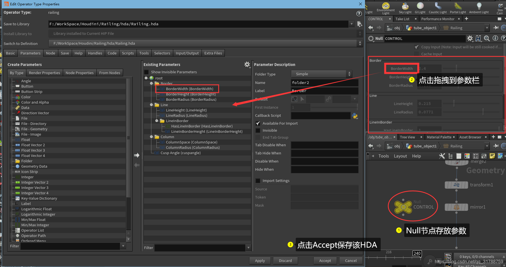Enable Import Settings
The height and width of the screenshot is (267, 506).
pyautogui.click(x=258, y=181)
